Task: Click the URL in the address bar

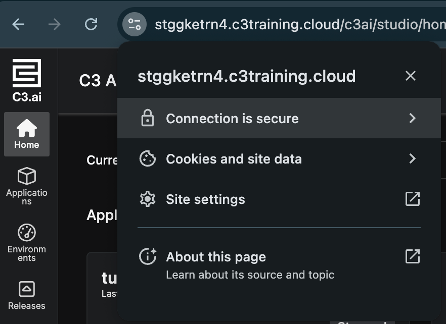Action: pos(298,24)
